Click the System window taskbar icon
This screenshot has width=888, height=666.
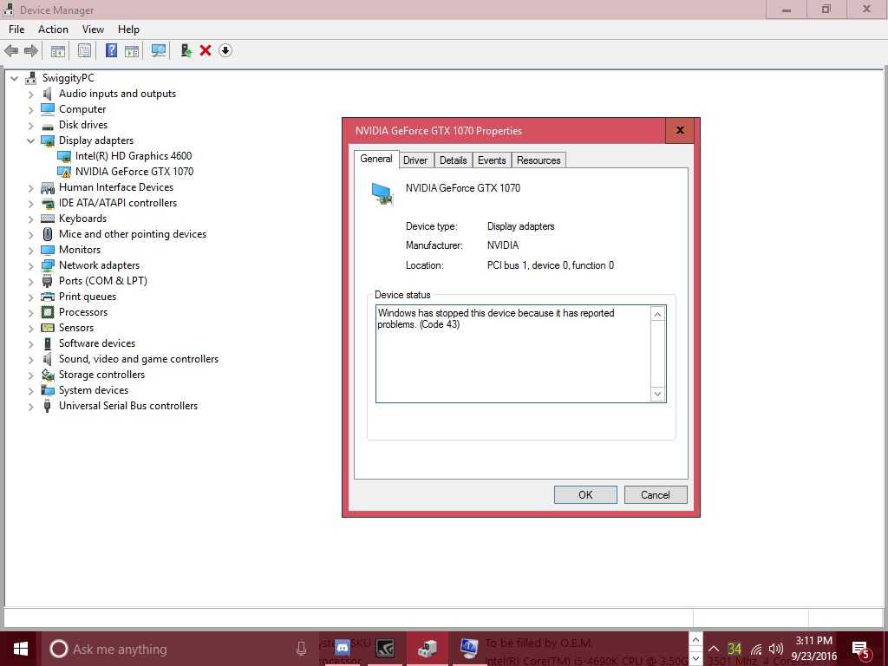coord(469,649)
